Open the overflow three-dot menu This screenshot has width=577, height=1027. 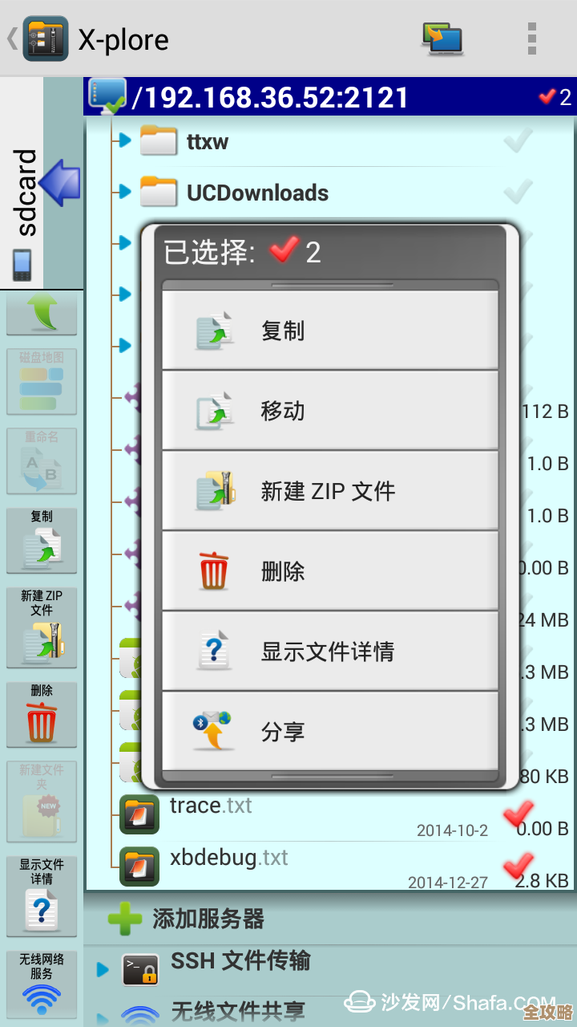tap(531, 39)
